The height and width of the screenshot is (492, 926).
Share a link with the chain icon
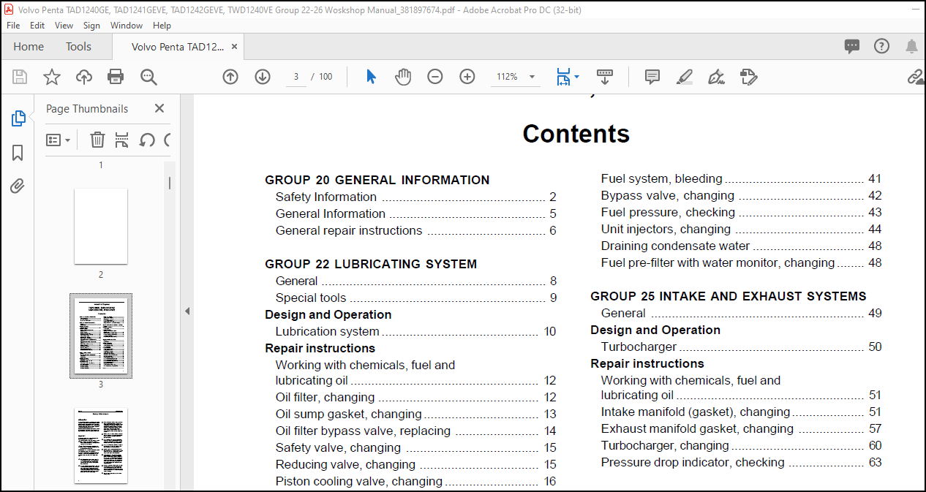(915, 77)
